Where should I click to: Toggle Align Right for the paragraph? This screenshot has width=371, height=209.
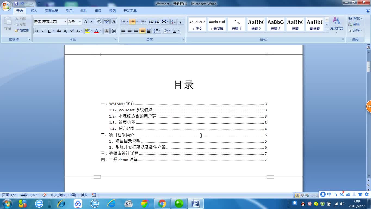point(136,31)
